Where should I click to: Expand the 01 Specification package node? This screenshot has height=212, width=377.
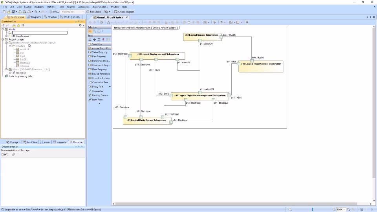7,36
